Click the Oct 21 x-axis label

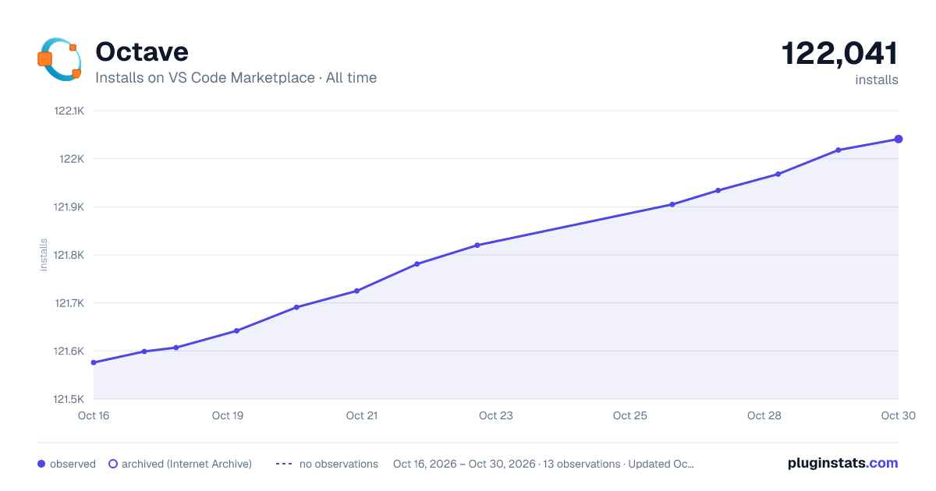tap(362, 415)
